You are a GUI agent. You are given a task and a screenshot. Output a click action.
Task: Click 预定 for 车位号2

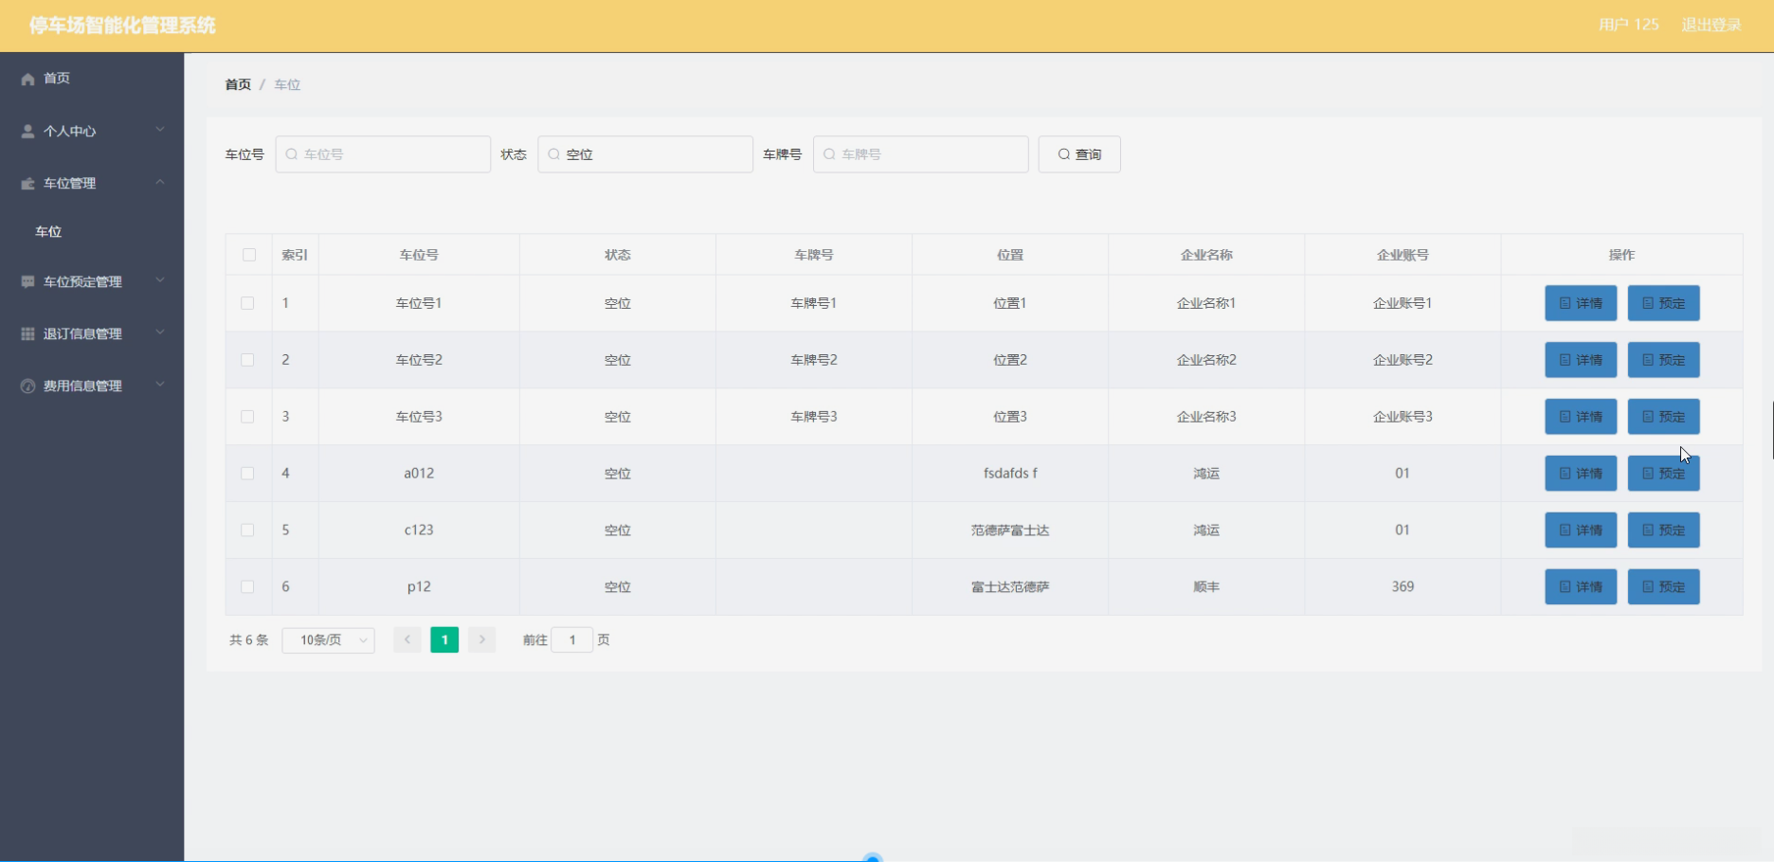pyautogui.click(x=1664, y=360)
